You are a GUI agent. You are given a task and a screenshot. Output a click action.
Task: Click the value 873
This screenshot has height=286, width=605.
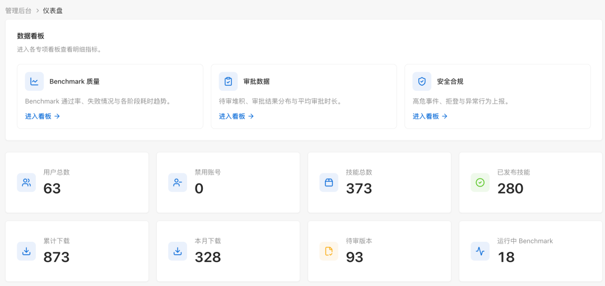[x=57, y=257]
